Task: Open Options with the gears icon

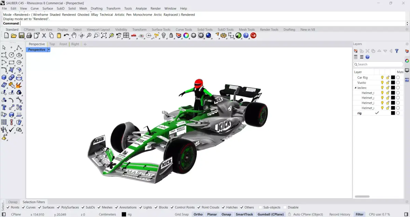Action: pos(223,35)
